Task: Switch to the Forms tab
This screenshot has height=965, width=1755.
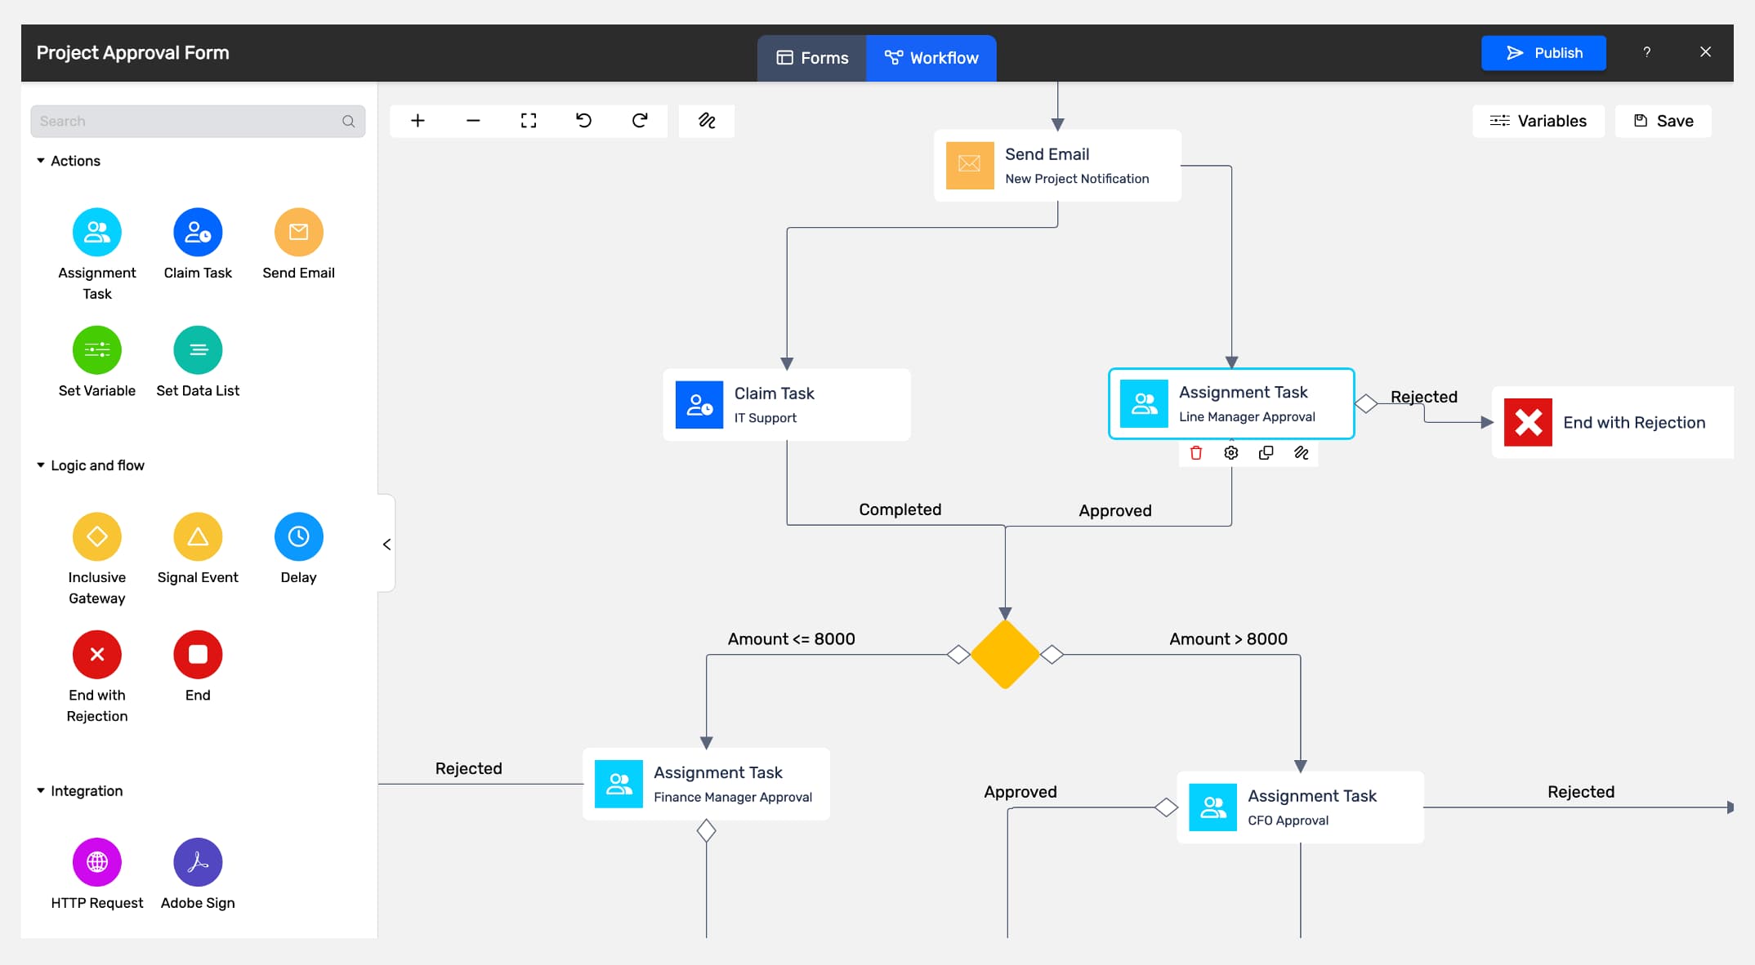Action: tap(812, 58)
